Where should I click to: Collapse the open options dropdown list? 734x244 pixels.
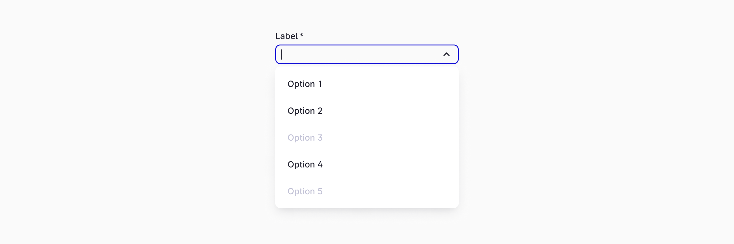[x=446, y=54]
